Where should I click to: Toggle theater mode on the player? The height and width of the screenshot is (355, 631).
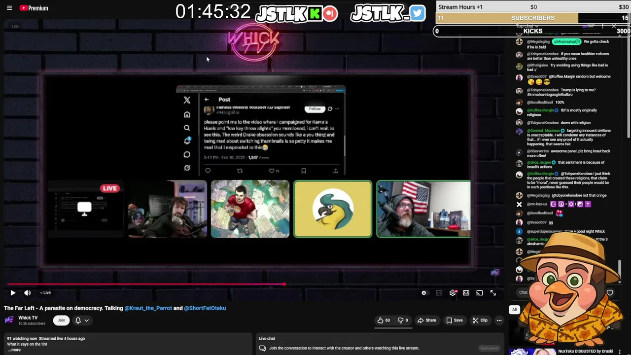[466, 293]
